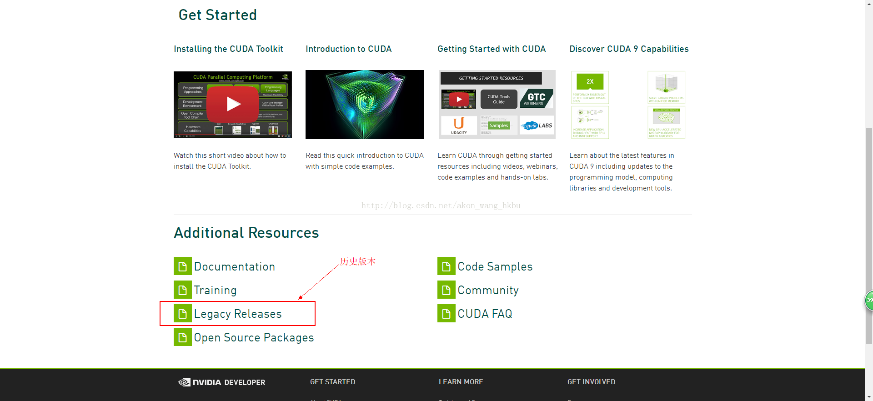Click the Documentation file icon
The width and height of the screenshot is (873, 401).
click(182, 266)
